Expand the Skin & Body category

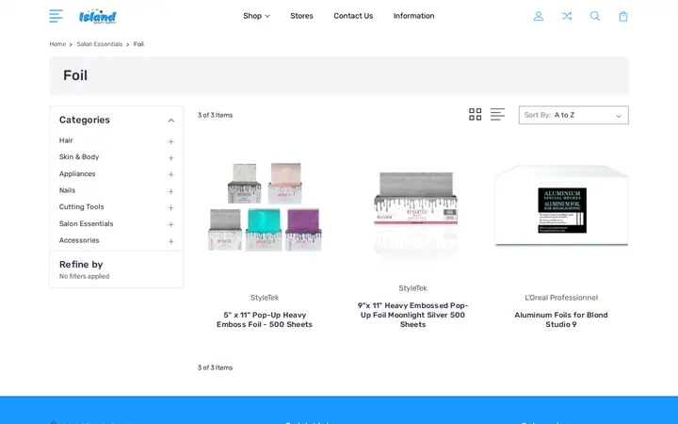click(170, 158)
